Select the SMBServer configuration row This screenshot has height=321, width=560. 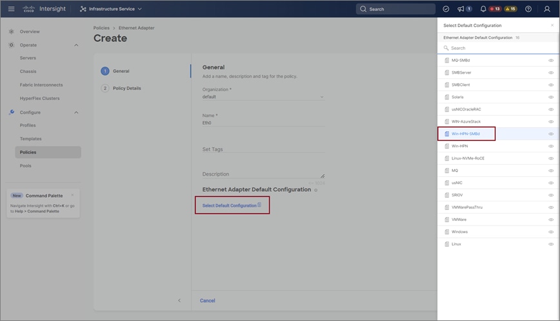click(498, 72)
